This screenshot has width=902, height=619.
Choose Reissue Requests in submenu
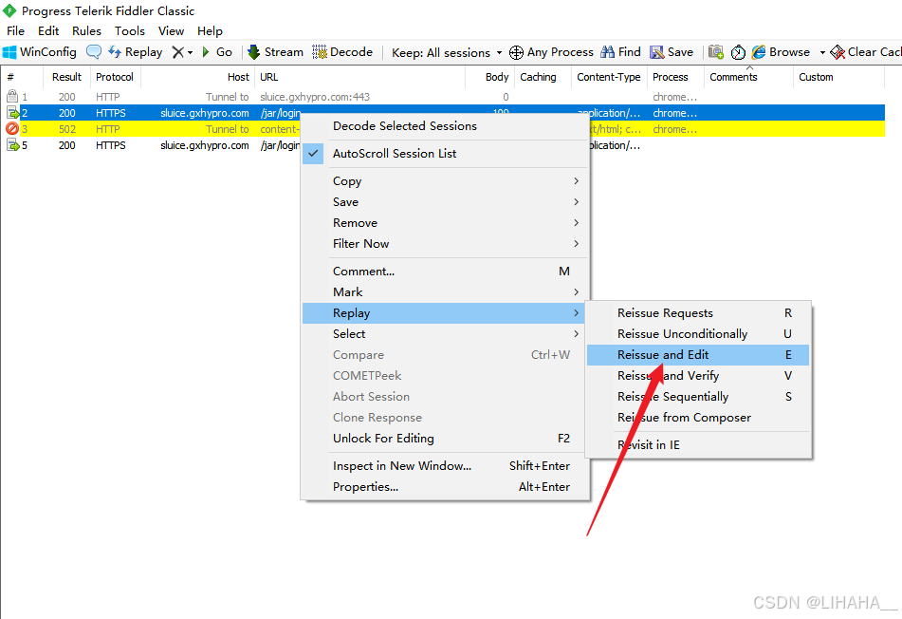(698, 313)
